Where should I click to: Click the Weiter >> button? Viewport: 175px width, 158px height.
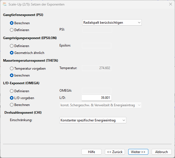[138, 152]
